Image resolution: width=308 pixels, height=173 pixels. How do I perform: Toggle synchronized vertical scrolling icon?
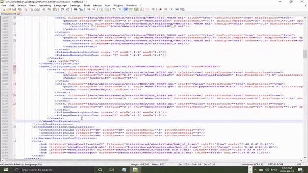(101, 9)
